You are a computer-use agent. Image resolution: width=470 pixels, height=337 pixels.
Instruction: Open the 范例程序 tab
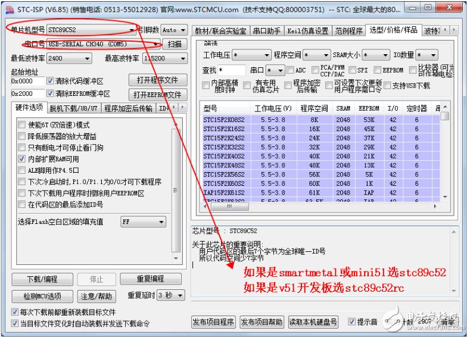(348, 31)
